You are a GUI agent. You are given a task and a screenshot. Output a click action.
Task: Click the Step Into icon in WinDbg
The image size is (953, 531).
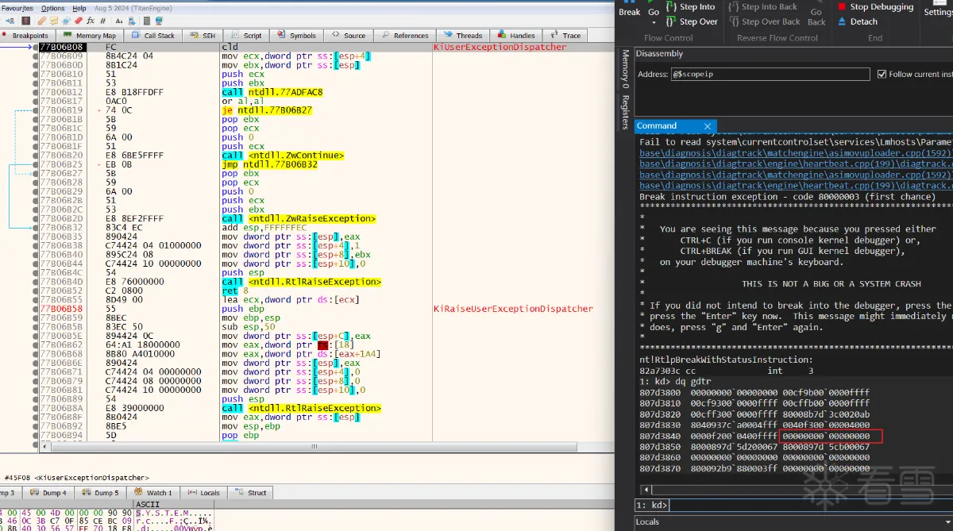[x=671, y=7]
